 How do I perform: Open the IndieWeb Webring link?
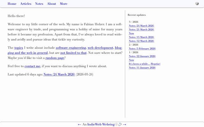(x=101, y=124)
